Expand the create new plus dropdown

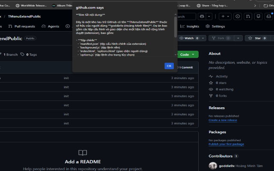pyautogui.click(x=225, y=16)
